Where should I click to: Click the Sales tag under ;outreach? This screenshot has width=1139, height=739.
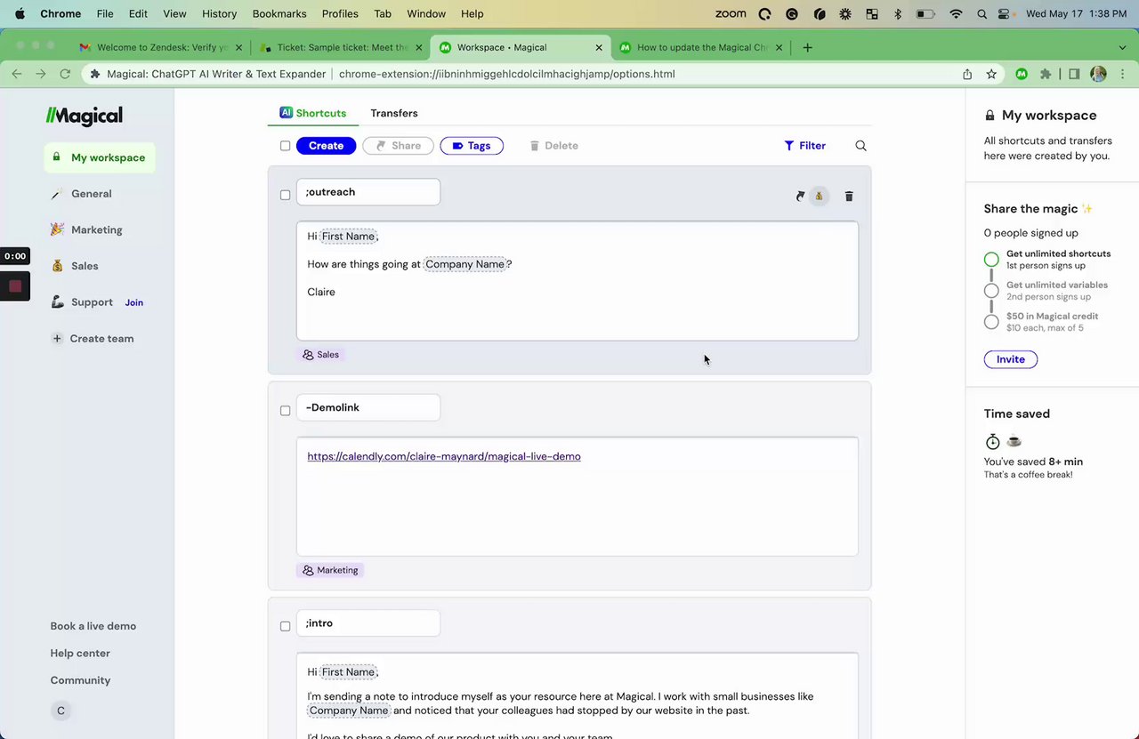320,354
